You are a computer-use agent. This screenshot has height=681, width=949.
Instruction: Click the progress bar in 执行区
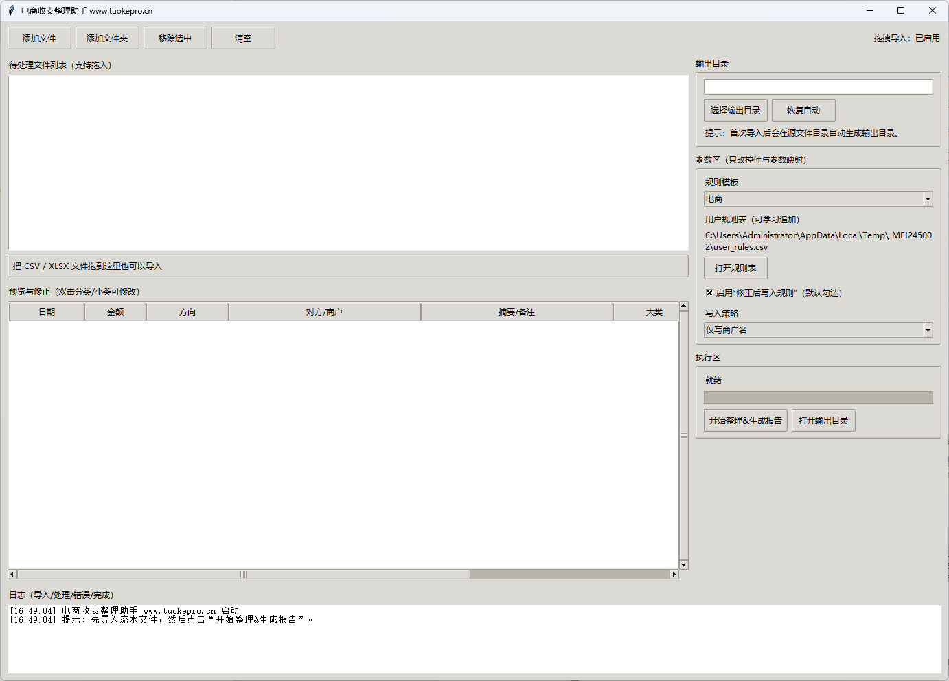[818, 397]
